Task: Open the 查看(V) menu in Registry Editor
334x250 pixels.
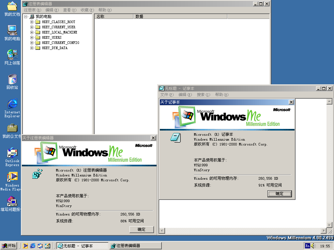Action: (x=70, y=10)
